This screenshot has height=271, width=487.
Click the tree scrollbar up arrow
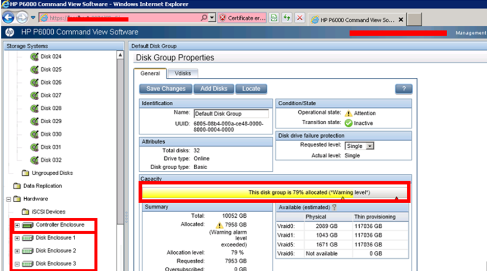click(x=120, y=55)
